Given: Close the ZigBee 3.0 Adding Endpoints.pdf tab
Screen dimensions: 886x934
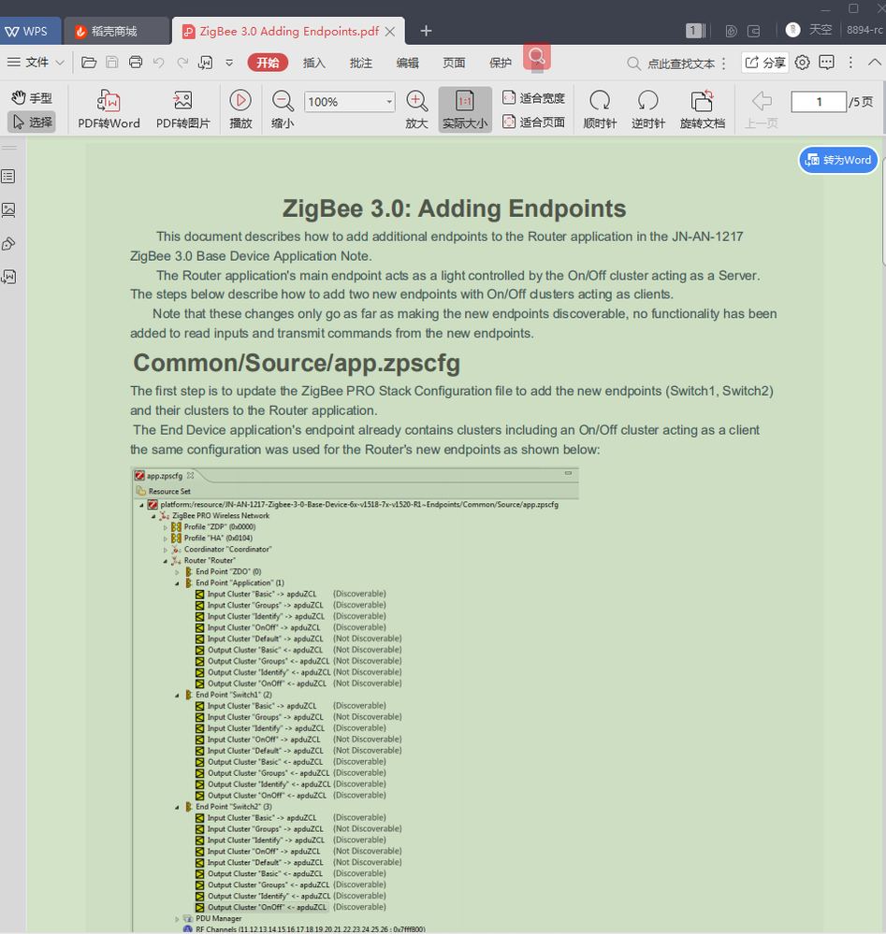Looking at the screenshot, I should [390, 32].
